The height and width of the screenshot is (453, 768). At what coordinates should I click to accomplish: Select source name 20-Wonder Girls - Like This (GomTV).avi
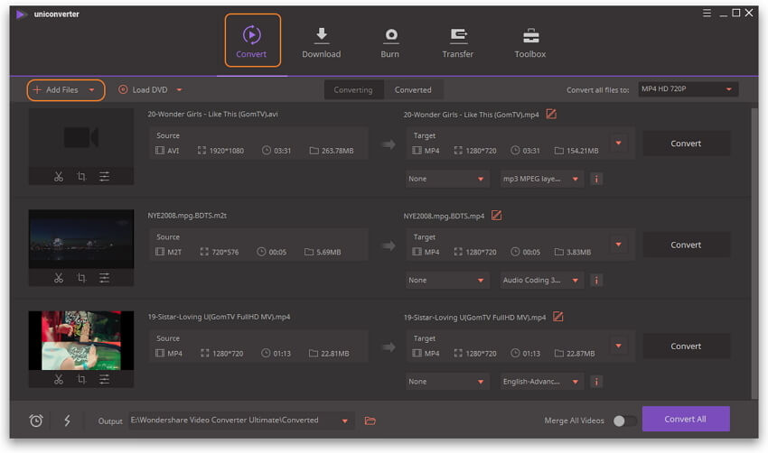(212, 114)
